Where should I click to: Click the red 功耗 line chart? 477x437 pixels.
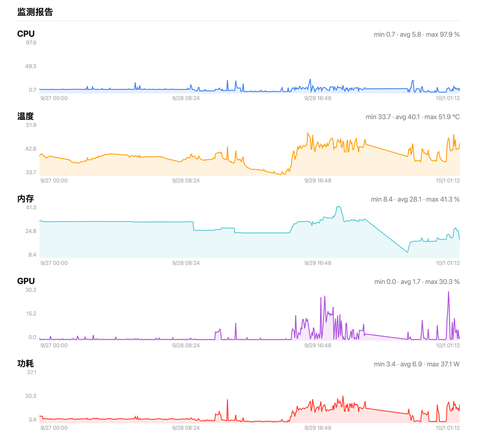tap(250, 398)
